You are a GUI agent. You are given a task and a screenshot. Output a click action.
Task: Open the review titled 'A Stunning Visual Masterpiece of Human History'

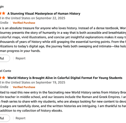point(44,13)
